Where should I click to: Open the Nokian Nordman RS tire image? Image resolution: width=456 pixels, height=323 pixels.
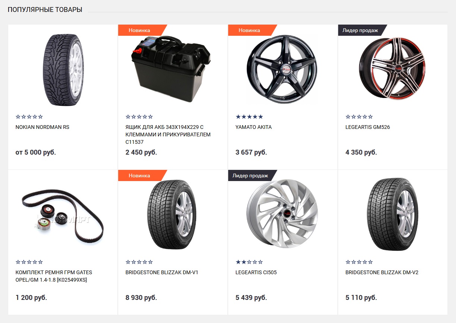point(63,69)
